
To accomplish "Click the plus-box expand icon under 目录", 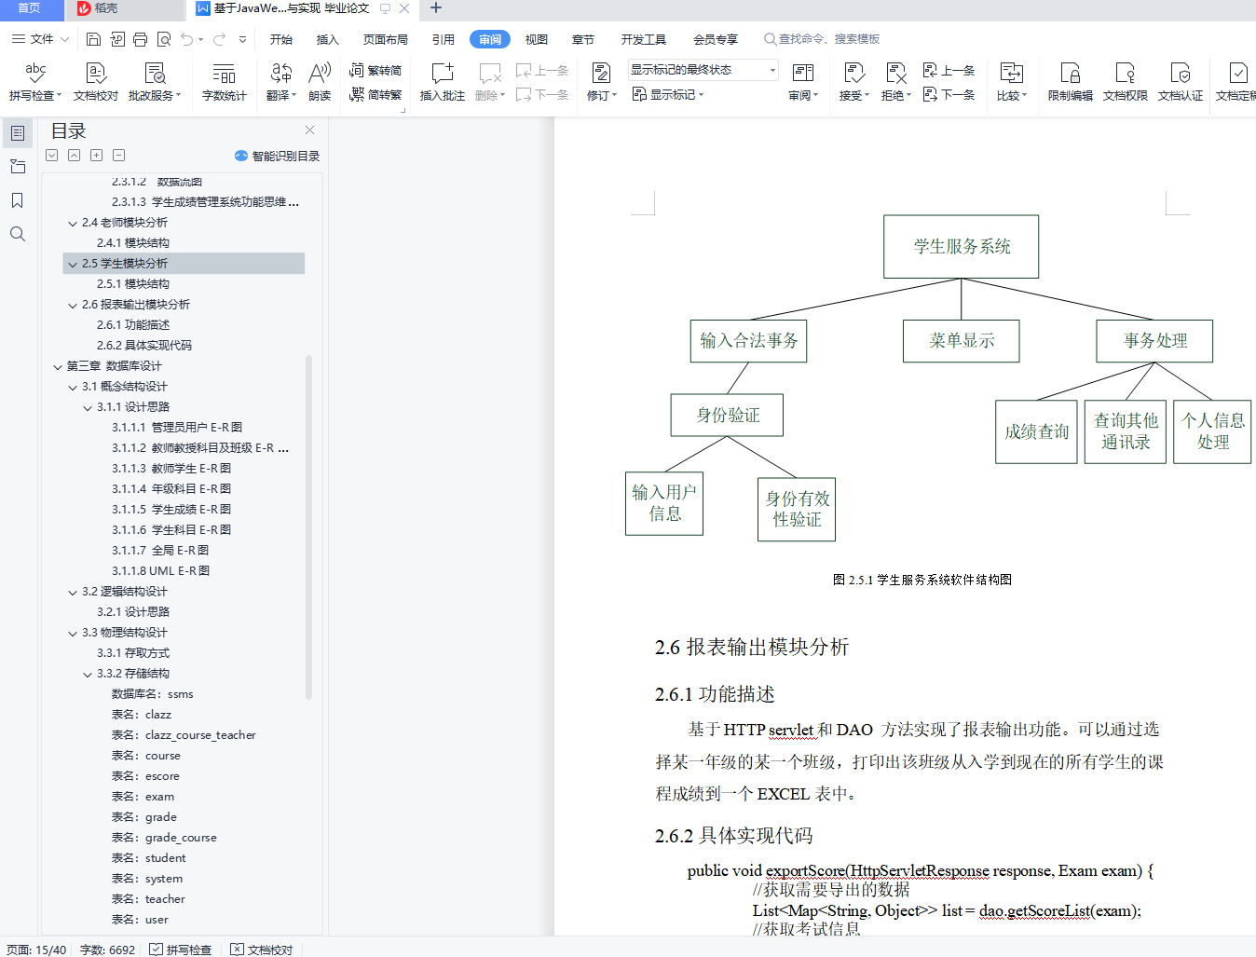I will coord(96,156).
